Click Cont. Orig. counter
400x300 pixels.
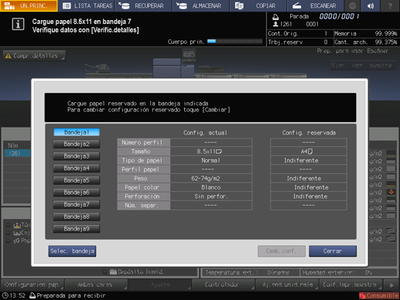[x=299, y=34]
